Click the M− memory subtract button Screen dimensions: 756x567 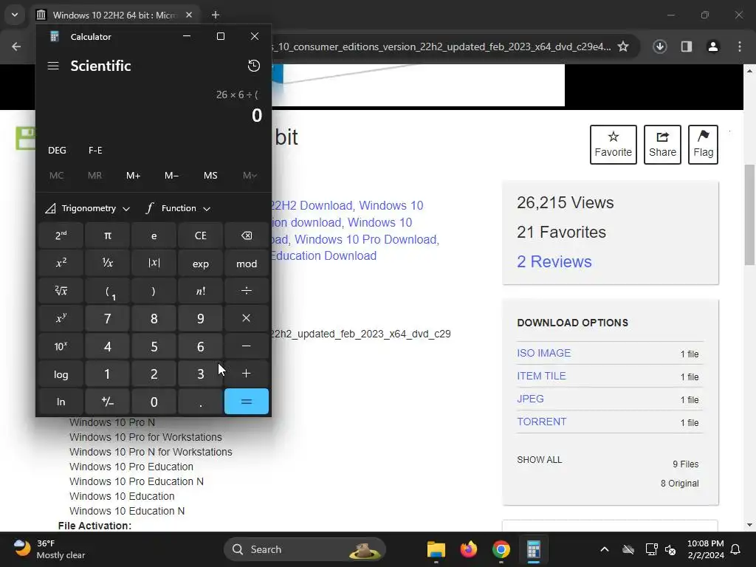(x=171, y=176)
